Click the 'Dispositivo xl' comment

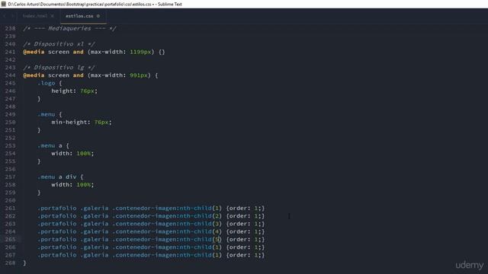click(x=59, y=44)
